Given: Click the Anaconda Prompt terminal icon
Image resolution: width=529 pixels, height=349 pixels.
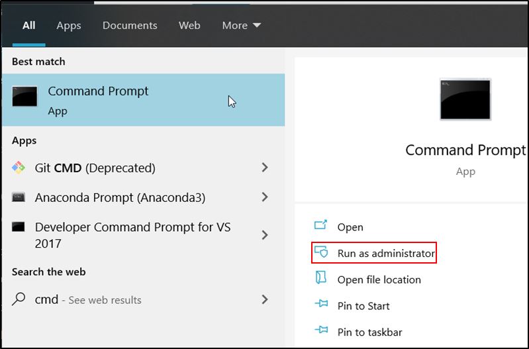Looking at the screenshot, I should tap(19, 197).
